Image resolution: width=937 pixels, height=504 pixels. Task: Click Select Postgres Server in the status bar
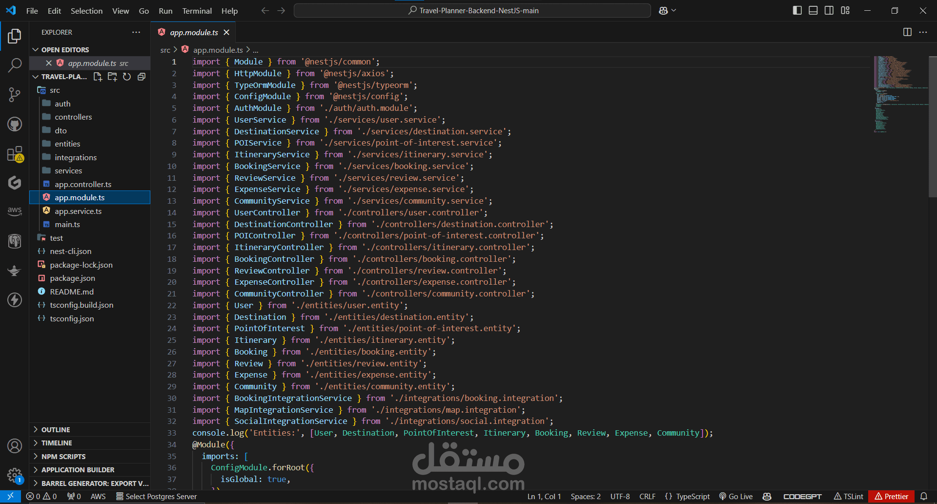(x=156, y=496)
